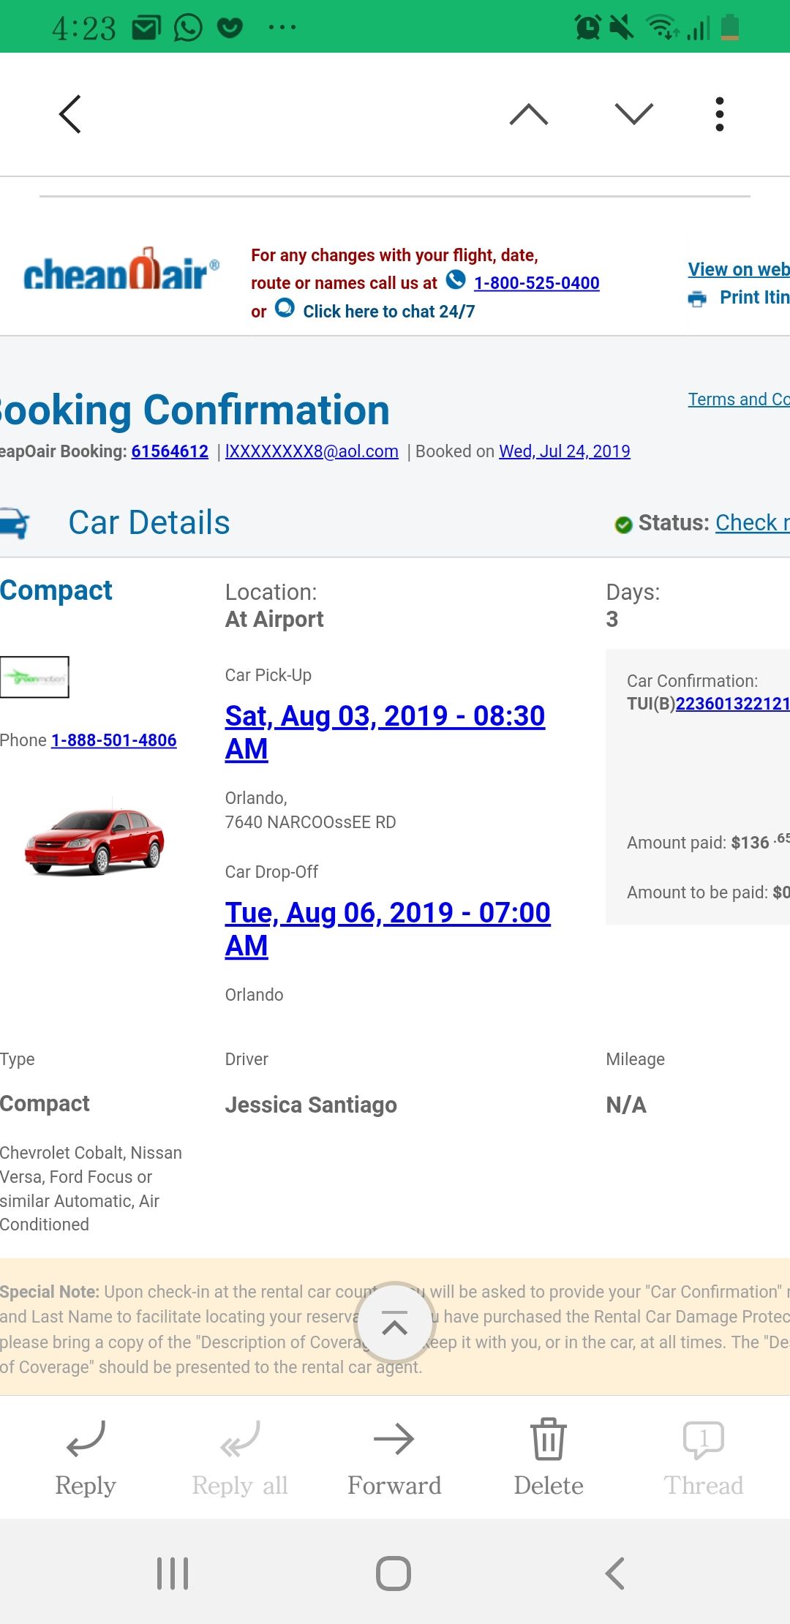The width and height of the screenshot is (790, 1624).
Task: Tap the CheapOair logo
Action: (121, 269)
